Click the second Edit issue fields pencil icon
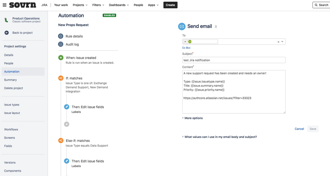The height and width of the screenshot is (176, 330). (x=66, y=161)
